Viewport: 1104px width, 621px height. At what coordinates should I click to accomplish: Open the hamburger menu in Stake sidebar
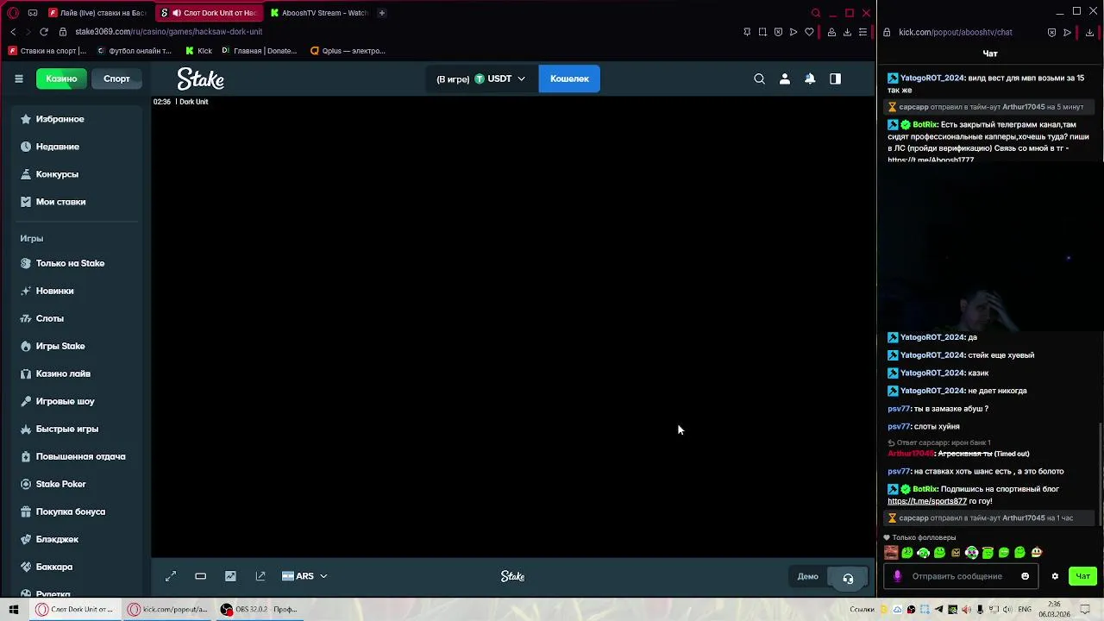[18, 78]
